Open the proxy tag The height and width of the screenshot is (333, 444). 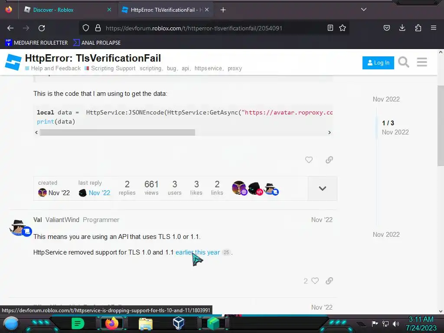coord(235,69)
